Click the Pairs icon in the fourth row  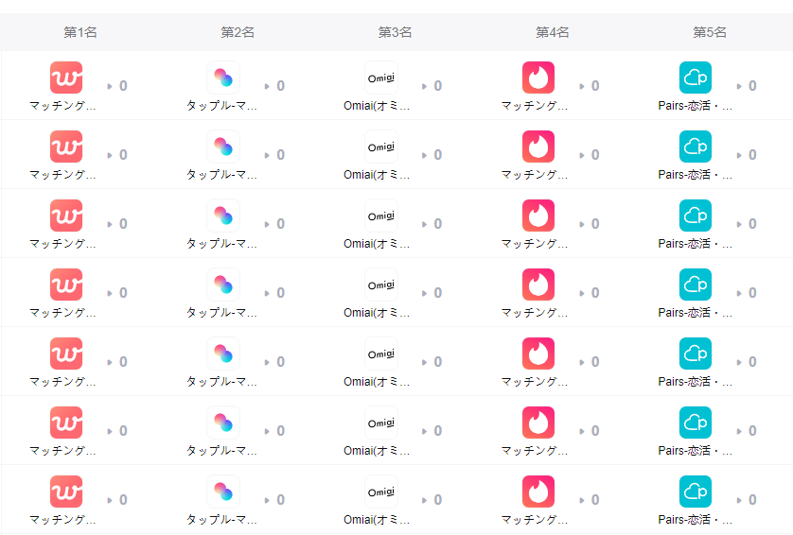click(x=696, y=285)
